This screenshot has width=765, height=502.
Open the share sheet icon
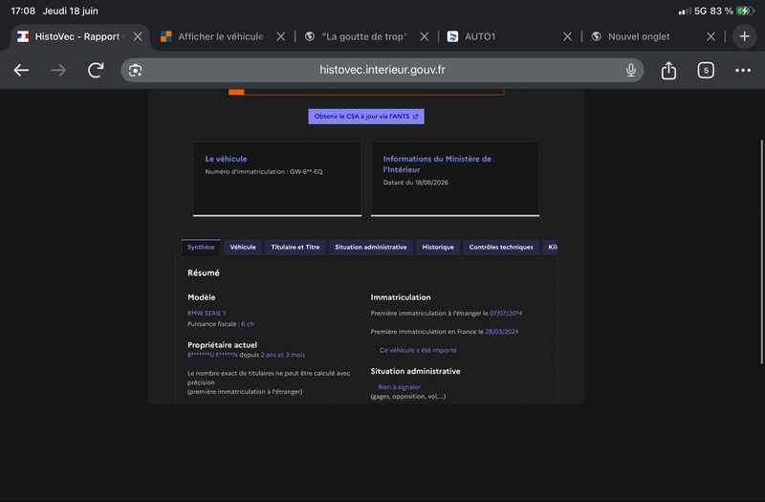[668, 70]
